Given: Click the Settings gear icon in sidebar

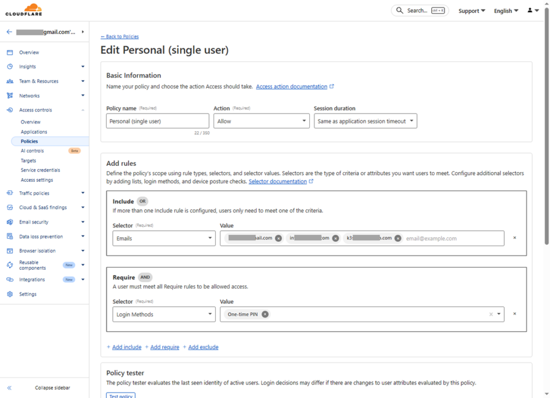Looking at the screenshot, I should click(x=10, y=294).
